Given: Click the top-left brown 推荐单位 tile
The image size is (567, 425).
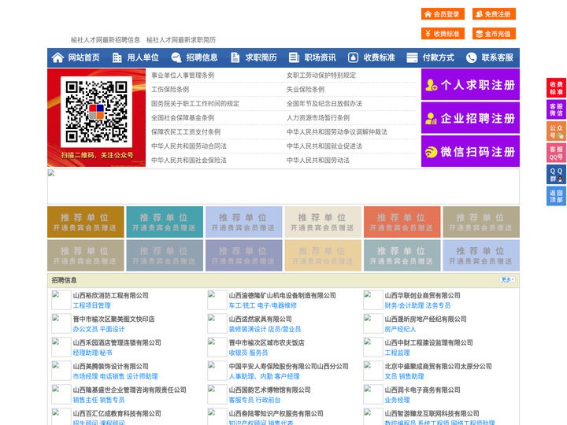Looking at the screenshot, I should tap(85, 222).
